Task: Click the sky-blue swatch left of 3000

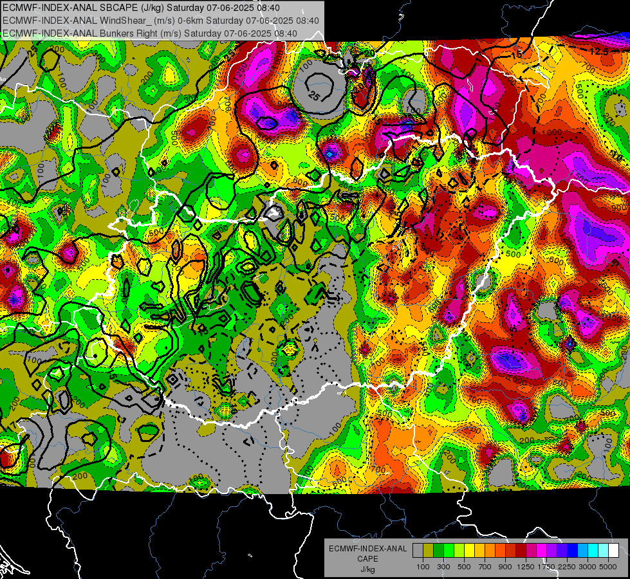Action: point(583,551)
